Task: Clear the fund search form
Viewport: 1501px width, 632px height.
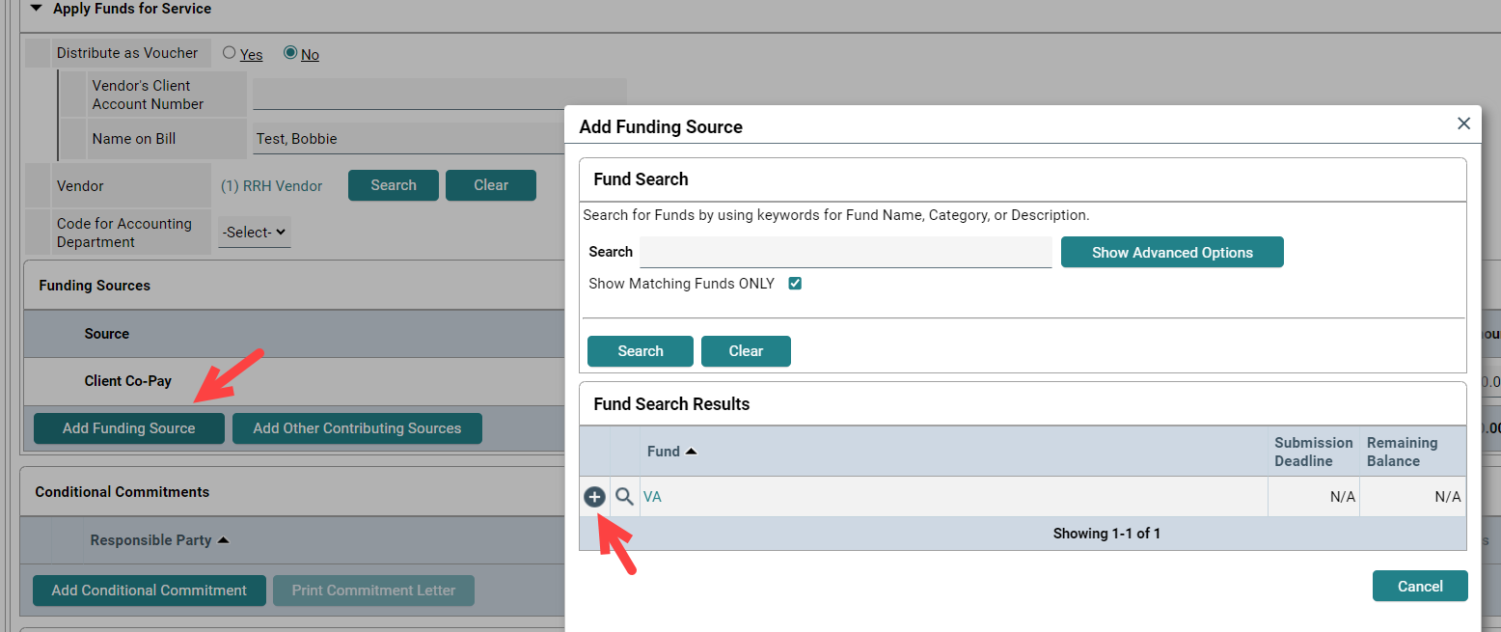Action: [x=746, y=351]
